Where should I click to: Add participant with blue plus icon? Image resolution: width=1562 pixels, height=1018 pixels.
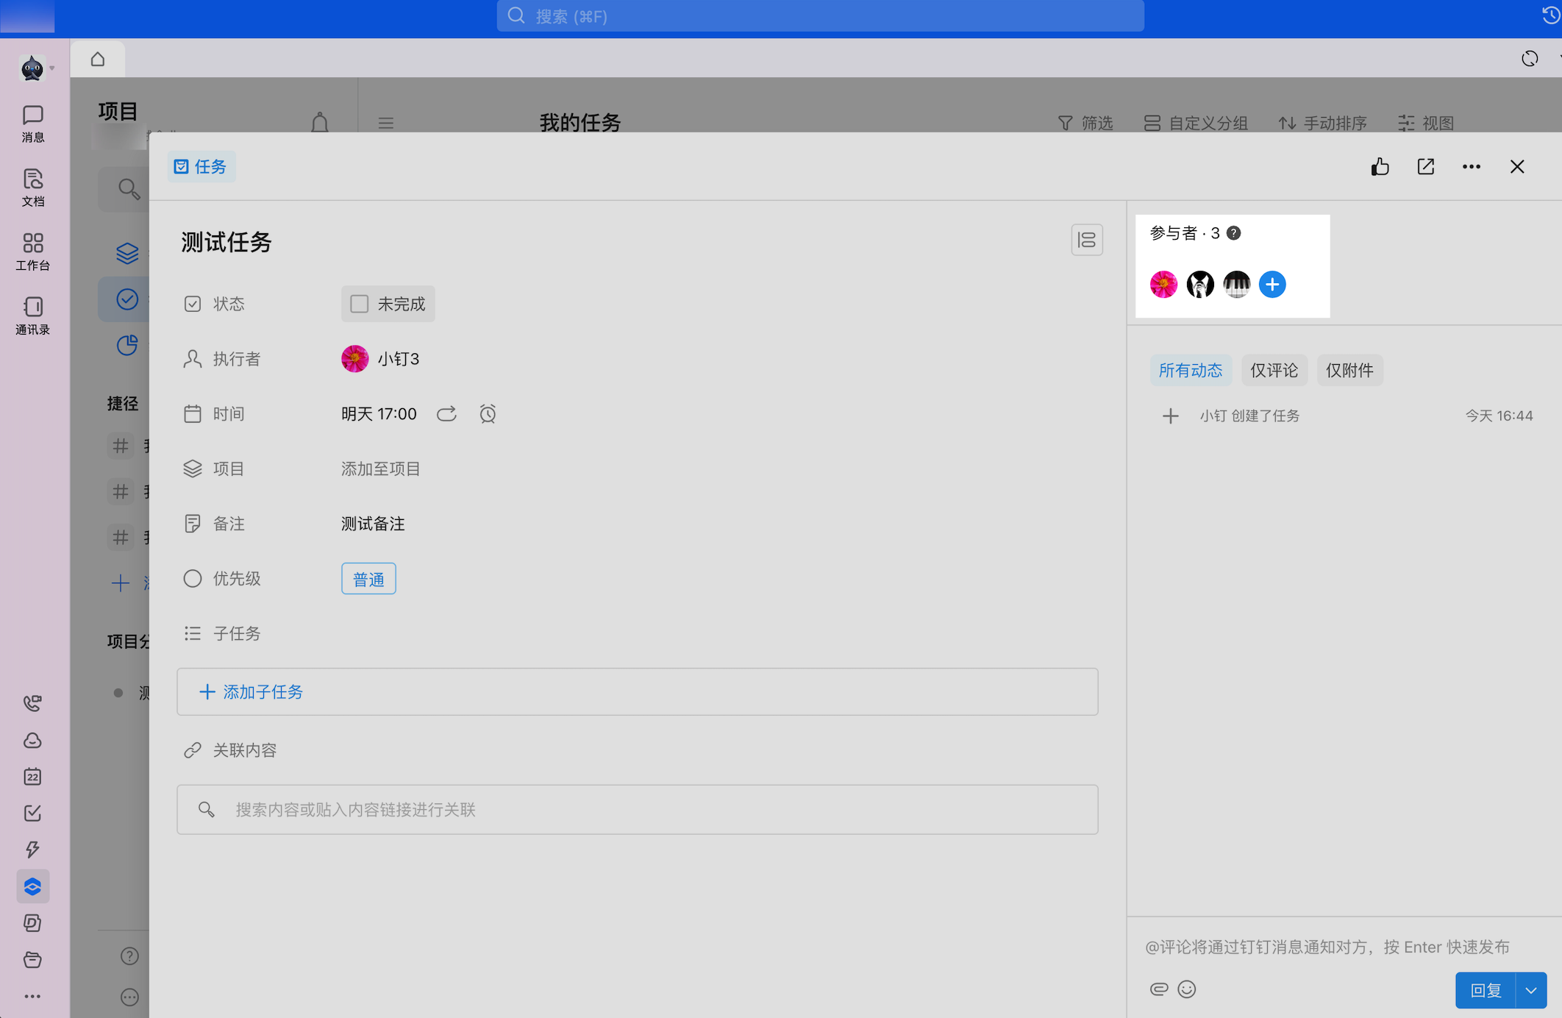[1272, 285]
